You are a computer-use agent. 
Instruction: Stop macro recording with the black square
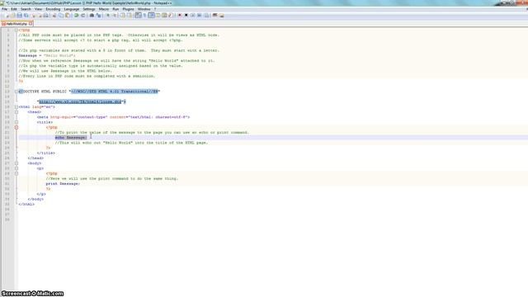click(186, 16)
